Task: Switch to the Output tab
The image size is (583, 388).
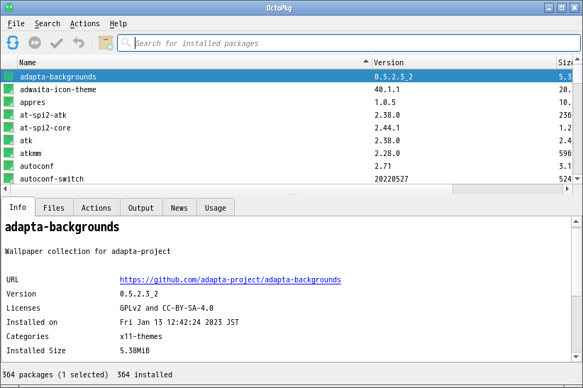Action: point(141,208)
